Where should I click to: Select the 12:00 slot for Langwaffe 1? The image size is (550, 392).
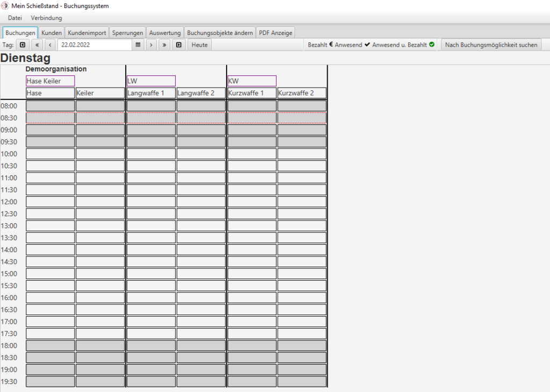tap(151, 202)
